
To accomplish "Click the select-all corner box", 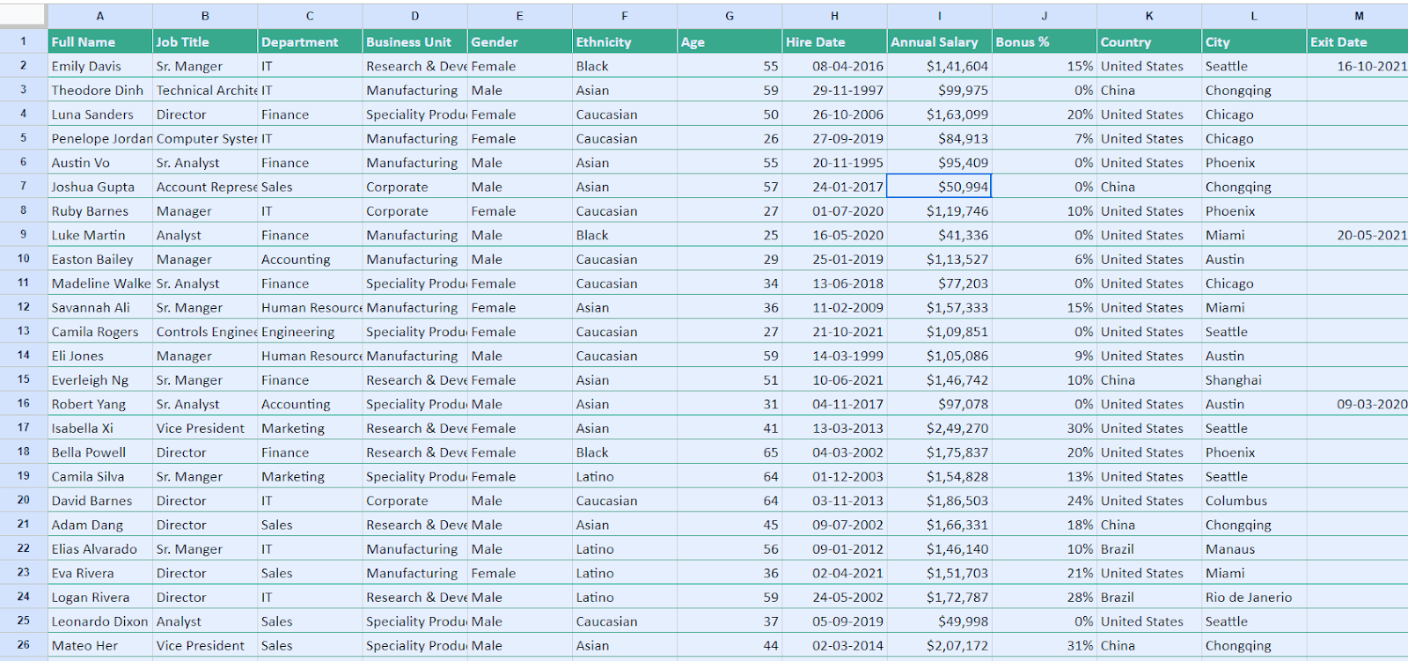I will (x=24, y=16).
